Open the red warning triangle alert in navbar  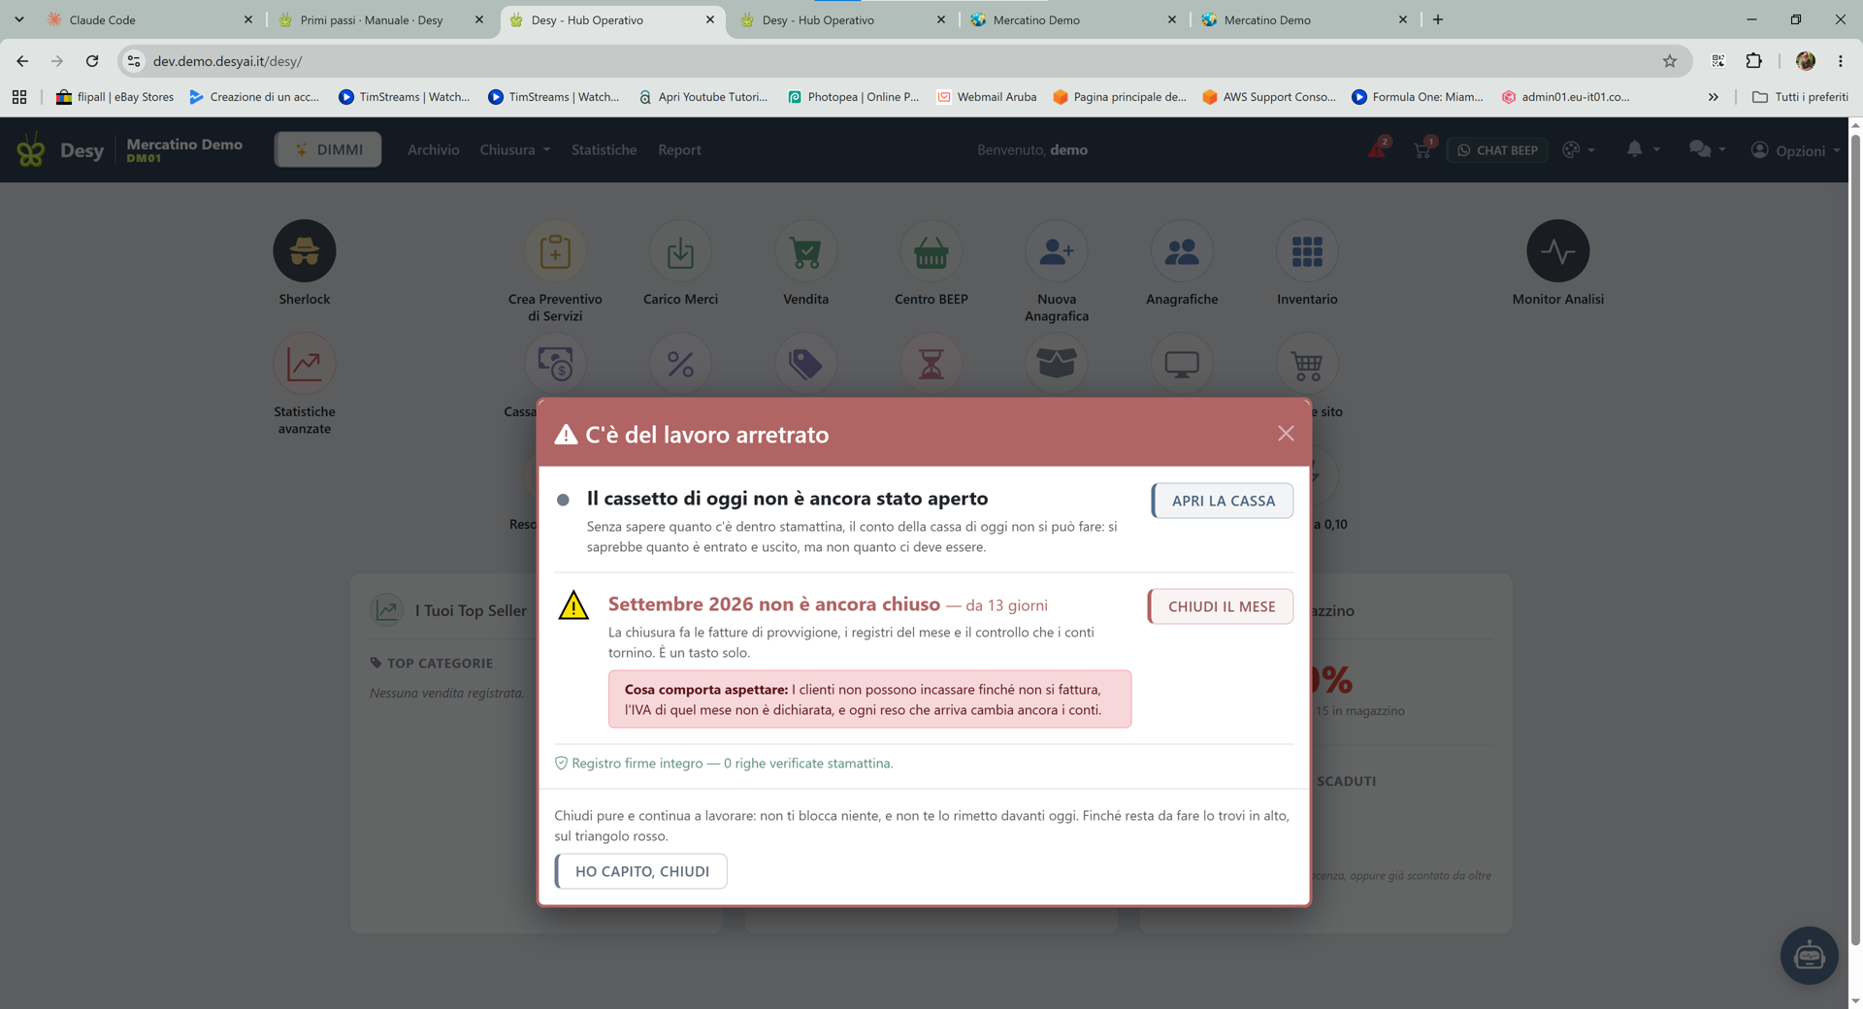[x=1378, y=148]
